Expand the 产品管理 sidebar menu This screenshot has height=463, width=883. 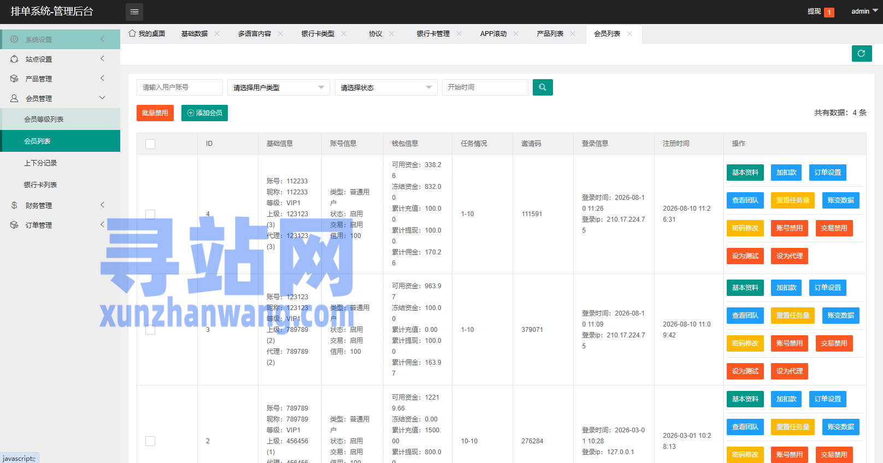(60, 79)
